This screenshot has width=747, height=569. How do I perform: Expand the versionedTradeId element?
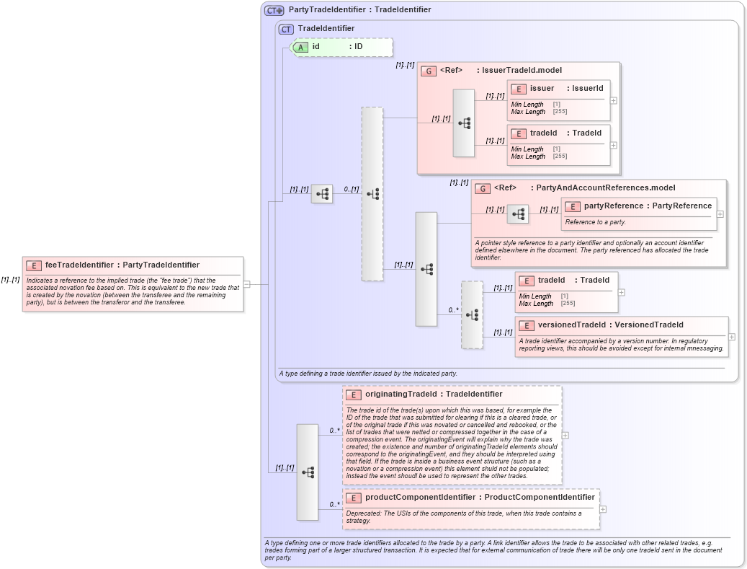[732, 338]
